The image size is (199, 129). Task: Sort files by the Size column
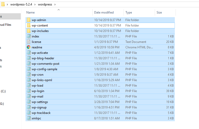click(159, 12)
